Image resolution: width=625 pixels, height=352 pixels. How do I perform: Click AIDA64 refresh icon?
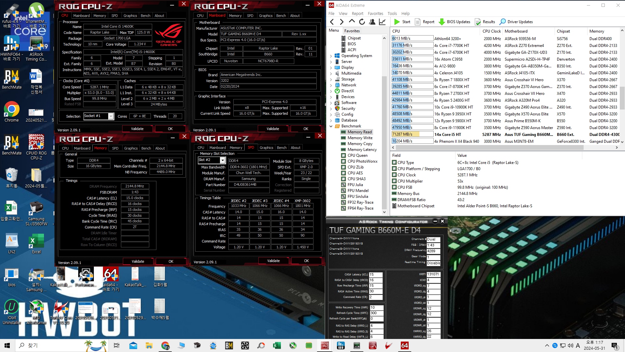point(362,22)
